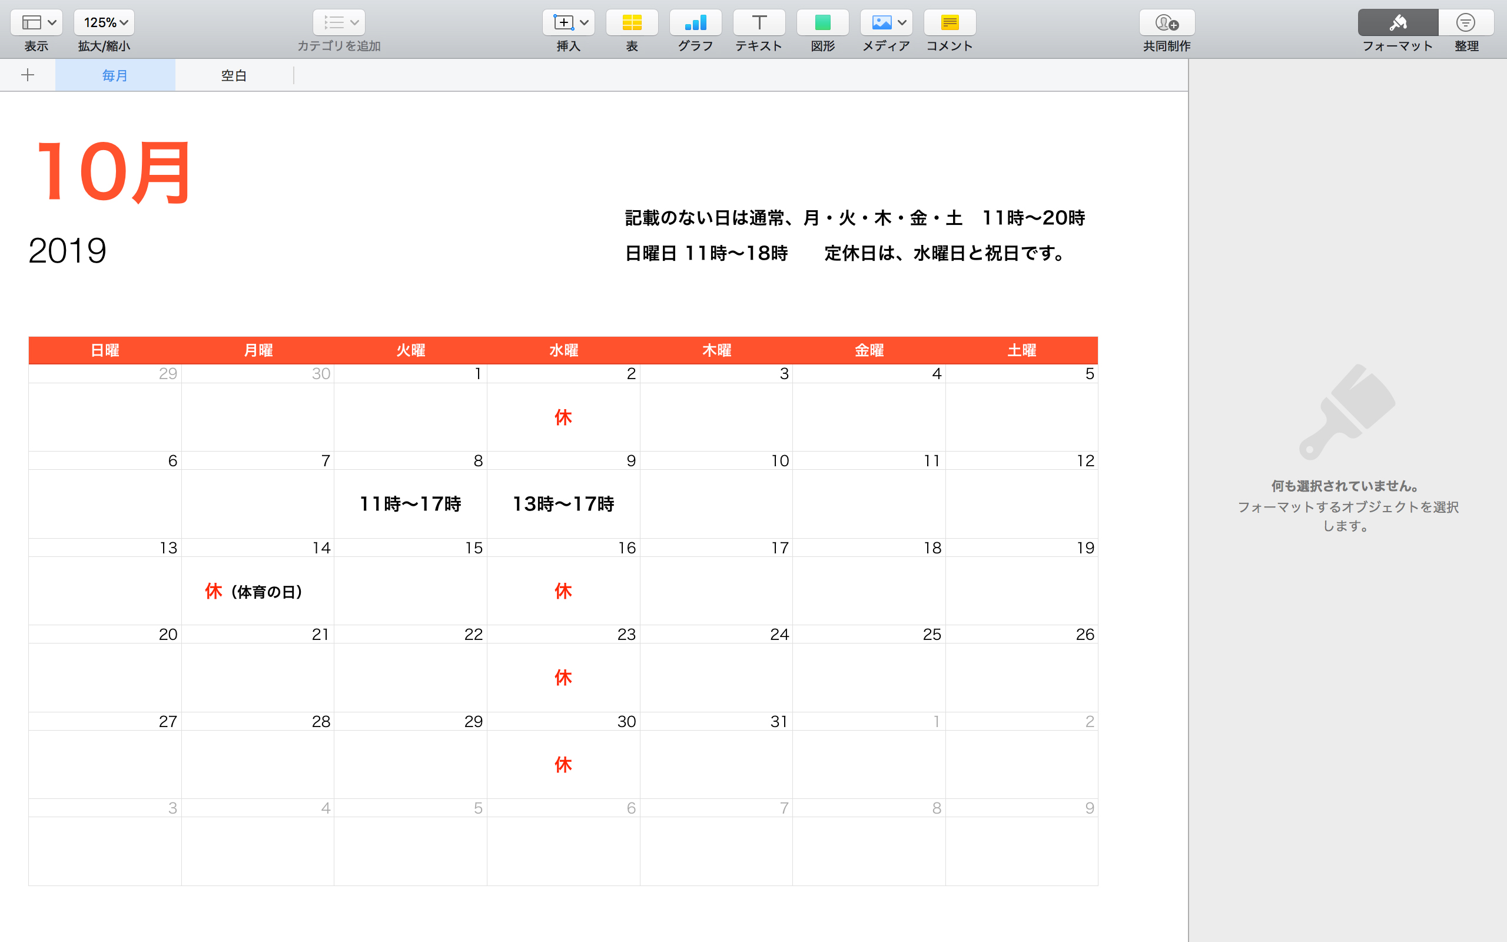This screenshot has width=1507, height=942.
Task: Select the 休 cell on October 2
Action: (x=563, y=417)
